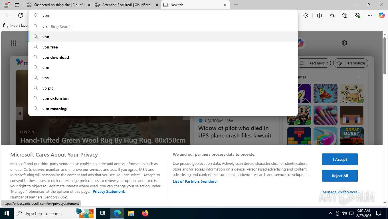Open the Extensions puzzle icon
This screenshot has width=388, height=219.
pos(306,15)
